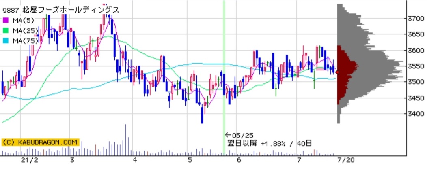Click the 3600 price axis label

[x=416, y=51]
